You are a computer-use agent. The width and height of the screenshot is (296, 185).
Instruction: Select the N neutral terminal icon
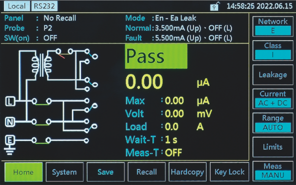pos(10,122)
